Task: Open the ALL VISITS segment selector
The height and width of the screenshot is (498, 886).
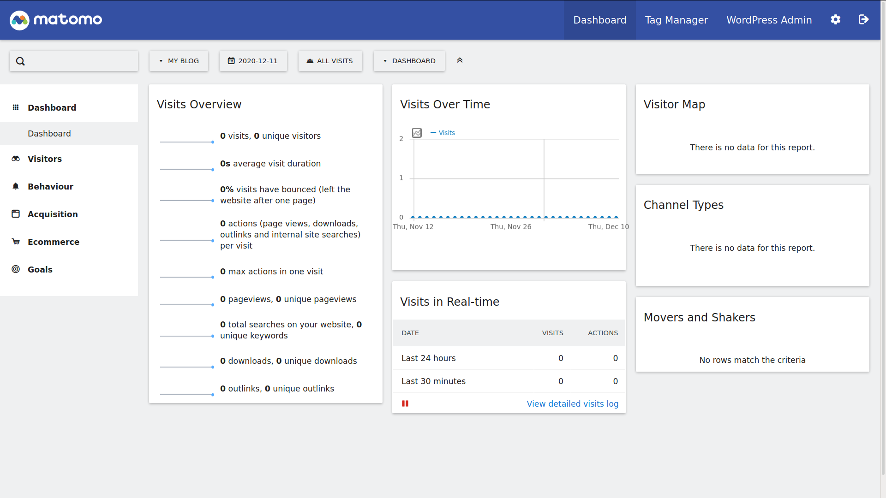Action: point(330,61)
